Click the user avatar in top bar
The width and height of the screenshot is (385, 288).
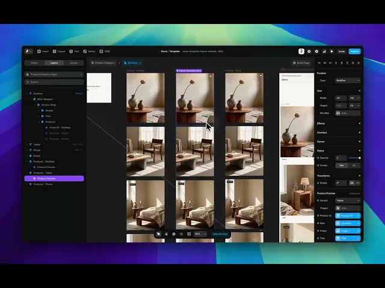(301, 52)
